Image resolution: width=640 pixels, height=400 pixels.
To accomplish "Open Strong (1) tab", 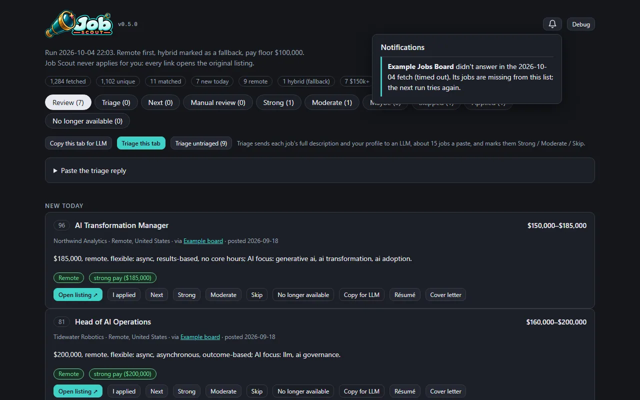I will coord(278,102).
